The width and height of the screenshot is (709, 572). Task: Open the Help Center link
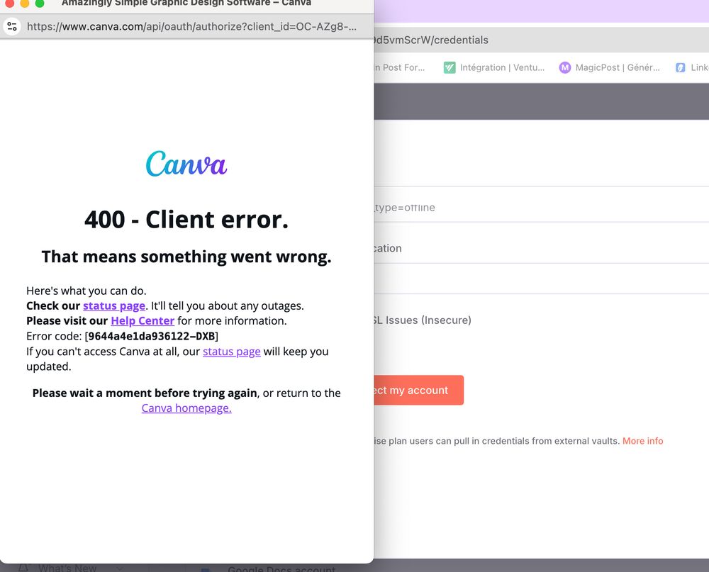(x=143, y=321)
